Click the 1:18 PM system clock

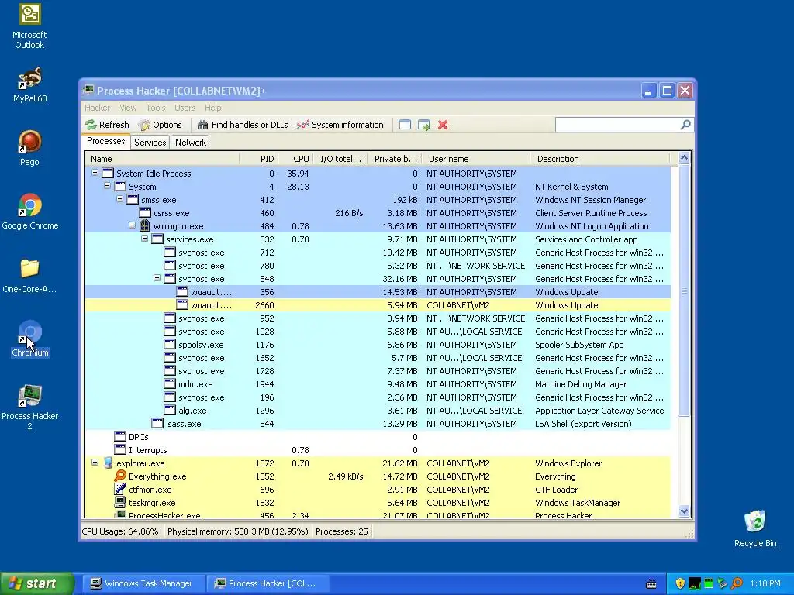click(765, 583)
